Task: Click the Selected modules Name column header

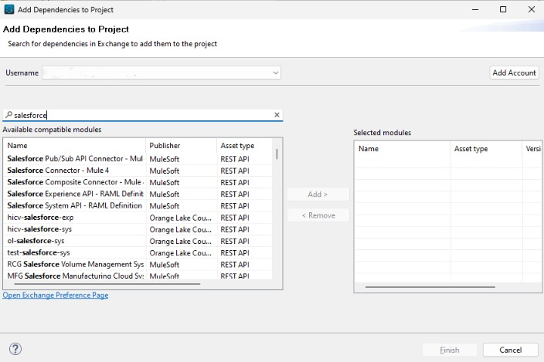Action: click(403, 149)
